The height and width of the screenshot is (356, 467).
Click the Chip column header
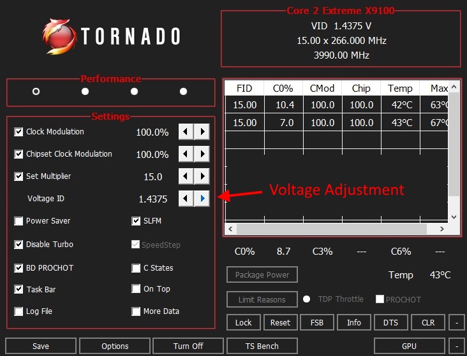pos(361,88)
